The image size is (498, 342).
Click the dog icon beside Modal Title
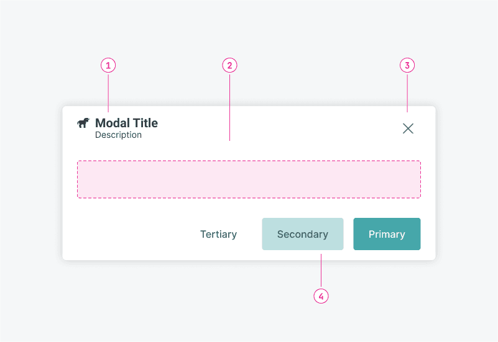pos(83,123)
